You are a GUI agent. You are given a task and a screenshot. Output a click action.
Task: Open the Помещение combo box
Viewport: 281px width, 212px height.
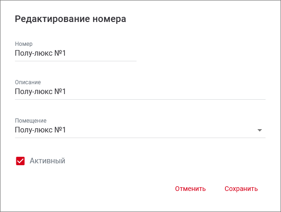point(140,130)
